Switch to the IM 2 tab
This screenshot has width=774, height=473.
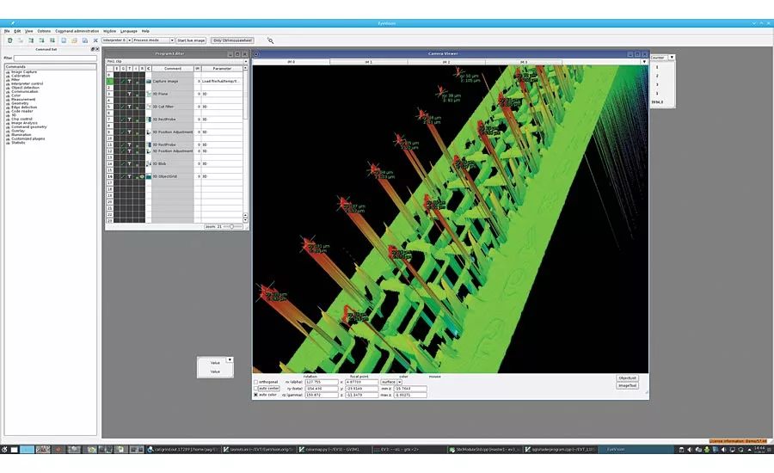tap(446, 62)
